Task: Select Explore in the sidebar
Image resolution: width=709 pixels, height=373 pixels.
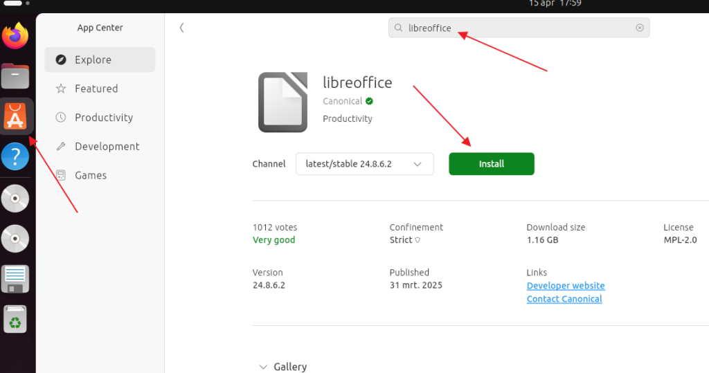Action: click(100, 60)
